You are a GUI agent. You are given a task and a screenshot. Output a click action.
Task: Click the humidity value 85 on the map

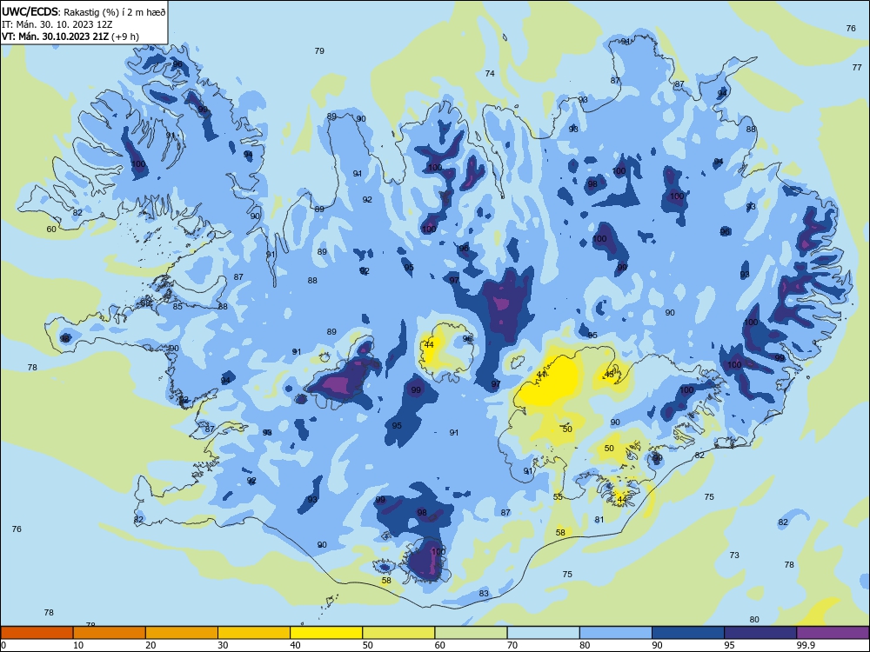pyautogui.click(x=177, y=306)
